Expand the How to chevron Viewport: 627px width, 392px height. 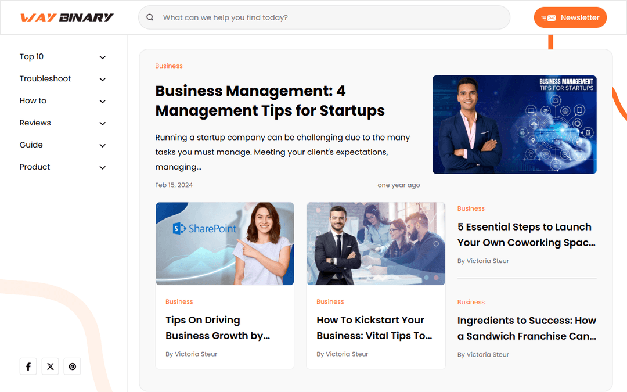[x=102, y=101]
